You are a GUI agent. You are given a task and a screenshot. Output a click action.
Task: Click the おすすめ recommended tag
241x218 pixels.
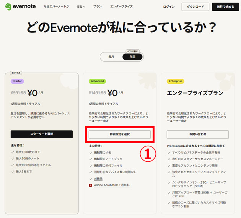click(x=16, y=72)
